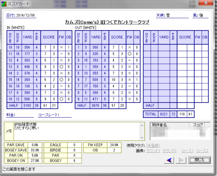The width and height of the screenshot is (217, 176).
Task: Click hole 2 FW circle mark
Action: (x=130, y=54)
